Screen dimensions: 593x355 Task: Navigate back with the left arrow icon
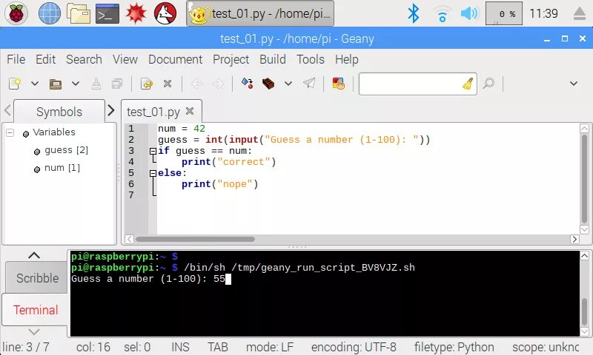pos(196,84)
